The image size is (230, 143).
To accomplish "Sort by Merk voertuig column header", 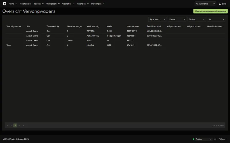I will point(93,26).
